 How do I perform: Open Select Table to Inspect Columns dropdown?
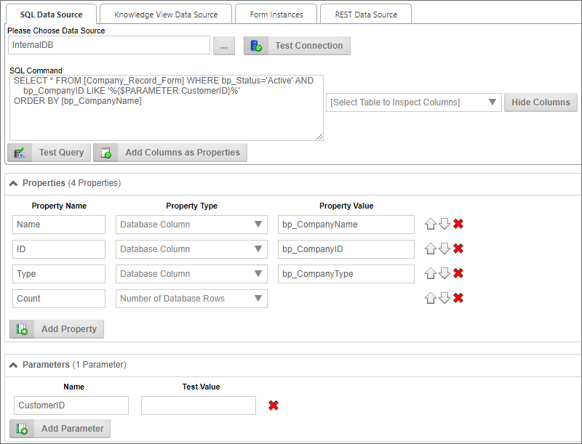413,102
